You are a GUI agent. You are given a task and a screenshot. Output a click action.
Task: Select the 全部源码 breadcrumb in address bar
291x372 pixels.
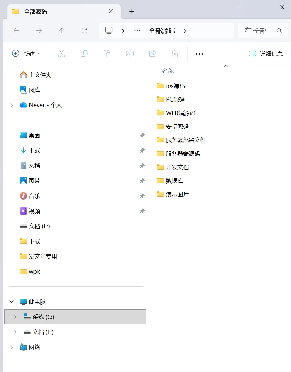[162, 31]
